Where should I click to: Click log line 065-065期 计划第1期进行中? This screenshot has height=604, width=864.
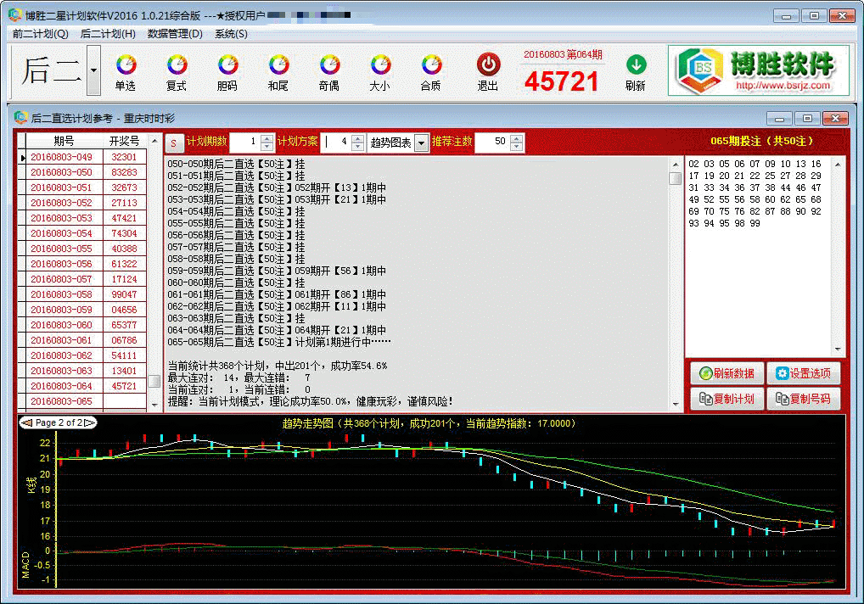279,342
